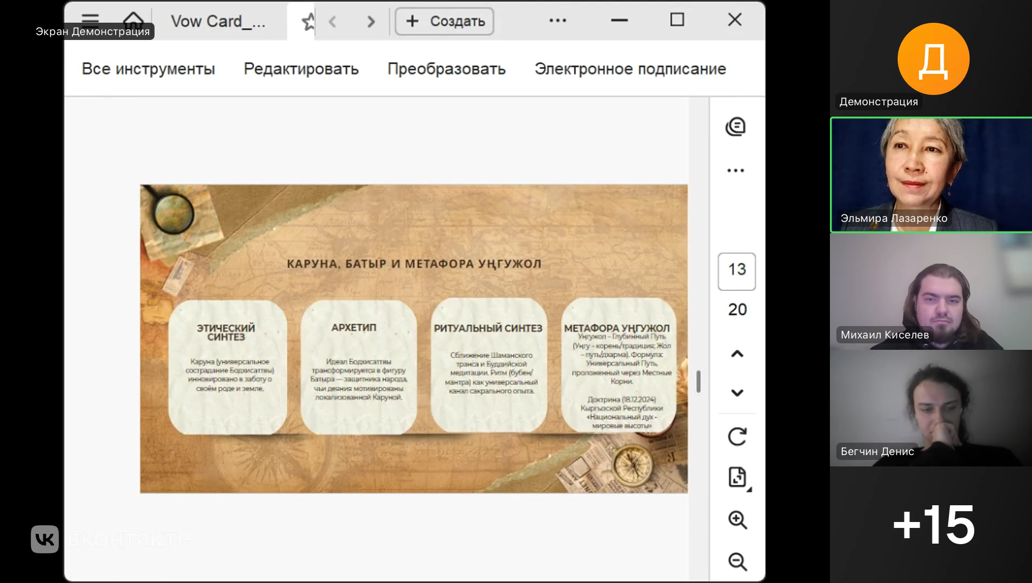Go to the next page arrow
The height and width of the screenshot is (583, 1032).
pos(737,393)
